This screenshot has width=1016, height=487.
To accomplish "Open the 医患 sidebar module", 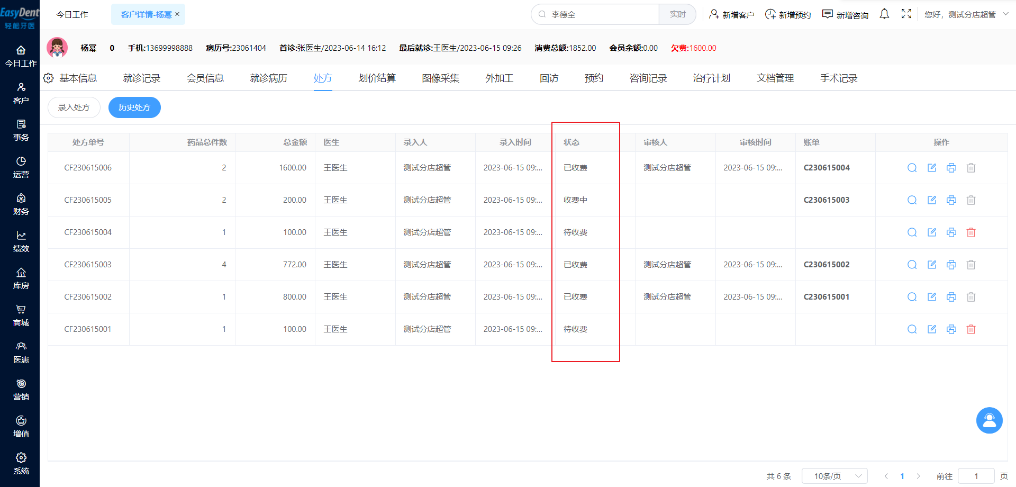I will 21,353.
